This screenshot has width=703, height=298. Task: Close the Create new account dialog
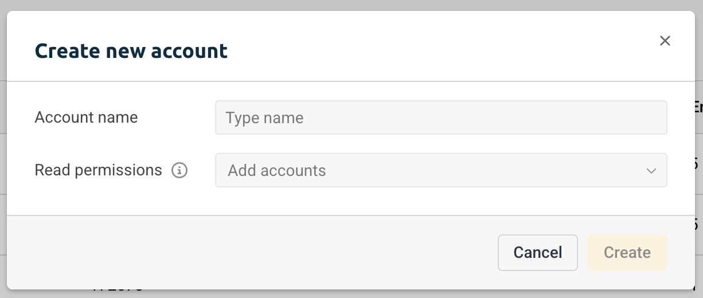click(665, 41)
